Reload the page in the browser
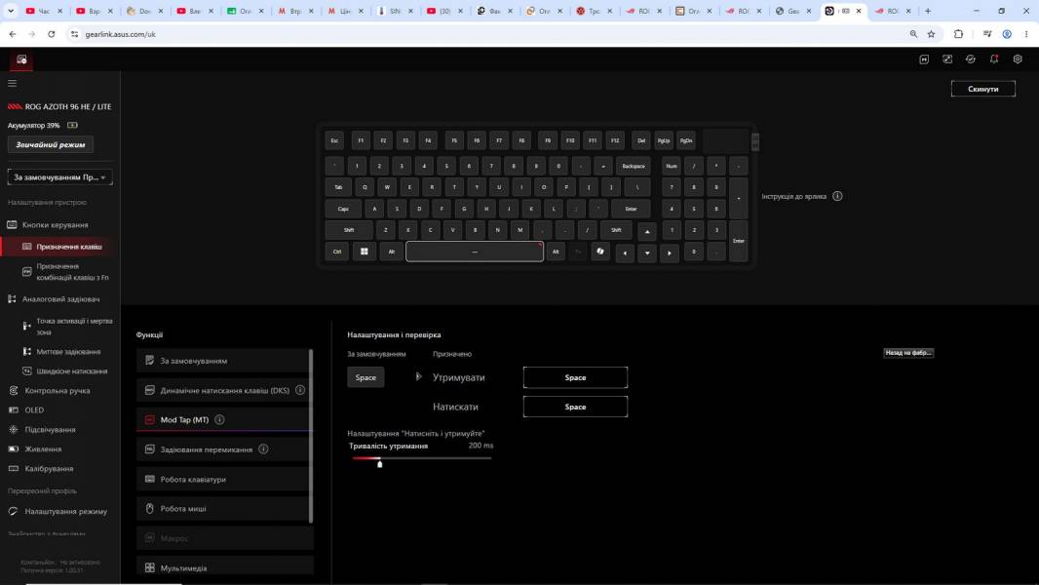Viewport: 1039px width, 585px height. click(x=51, y=34)
